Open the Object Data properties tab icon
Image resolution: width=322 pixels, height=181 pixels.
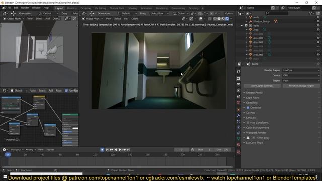[x=238, y=139]
